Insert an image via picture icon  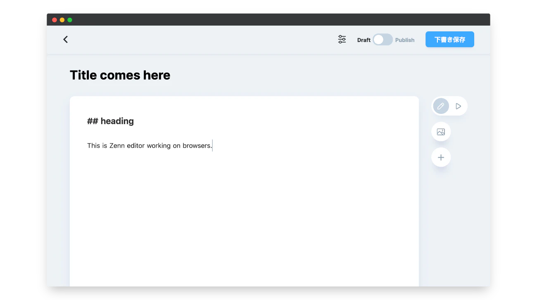[441, 132]
